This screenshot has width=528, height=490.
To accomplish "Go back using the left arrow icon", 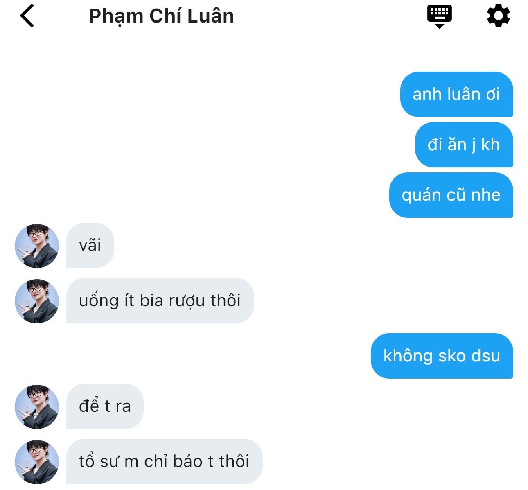I will click(x=27, y=16).
